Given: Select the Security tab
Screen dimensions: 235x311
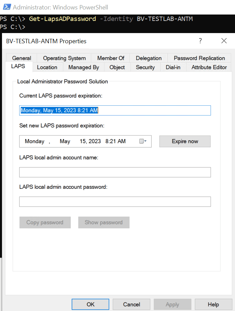Looking at the screenshot, I should [x=145, y=67].
